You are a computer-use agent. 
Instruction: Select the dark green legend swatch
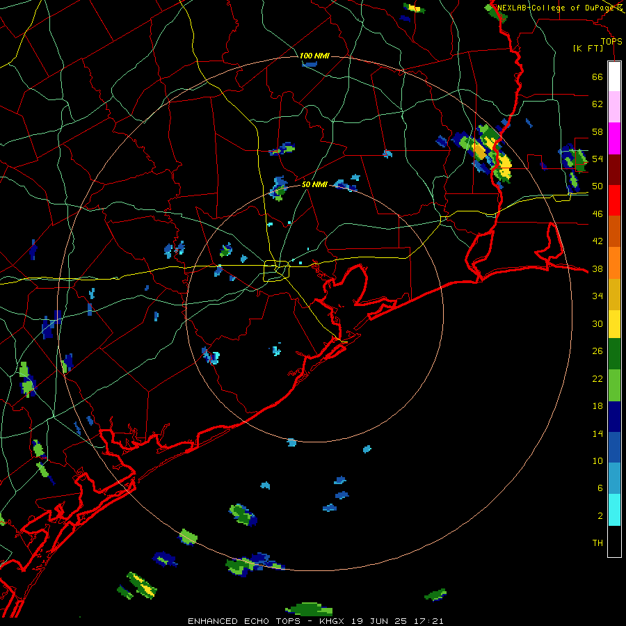[x=614, y=354]
